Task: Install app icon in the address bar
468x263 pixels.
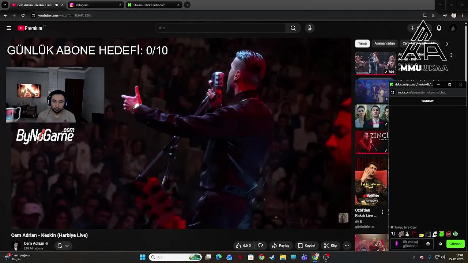Action: coord(425,15)
